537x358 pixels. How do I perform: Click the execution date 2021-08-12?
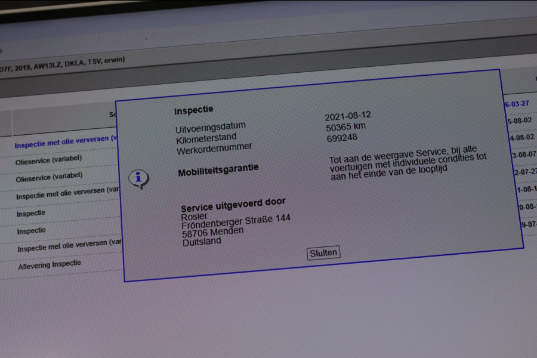tap(347, 115)
